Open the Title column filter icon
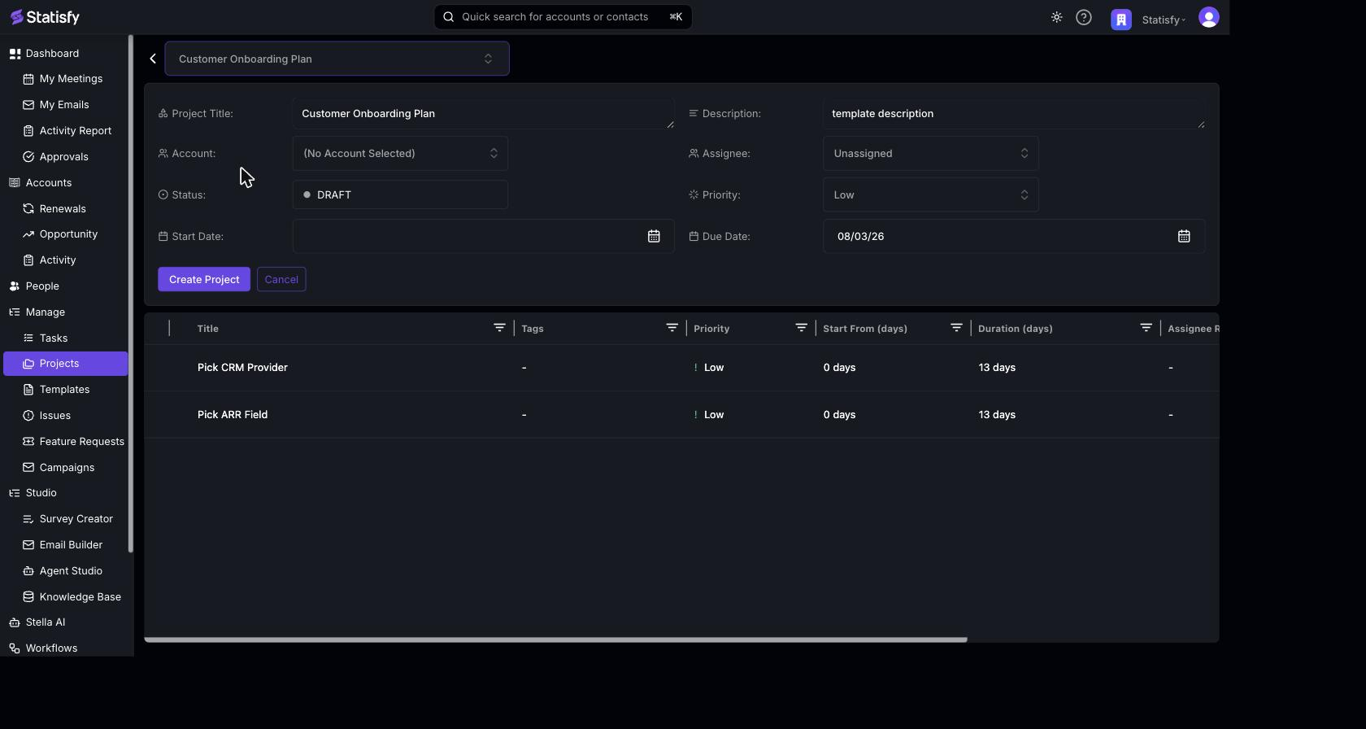The image size is (1366, 729). coord(499,328)
